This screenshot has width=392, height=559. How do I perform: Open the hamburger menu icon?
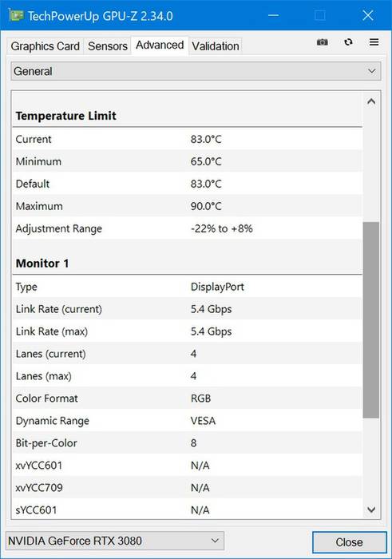[374, 42]
